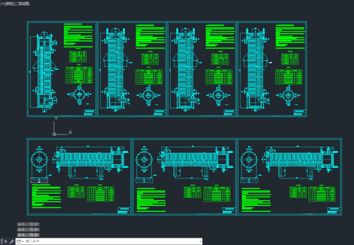Expand command history with the arrow at the command line end
The image size is (354, 245).
pos(200,242)
